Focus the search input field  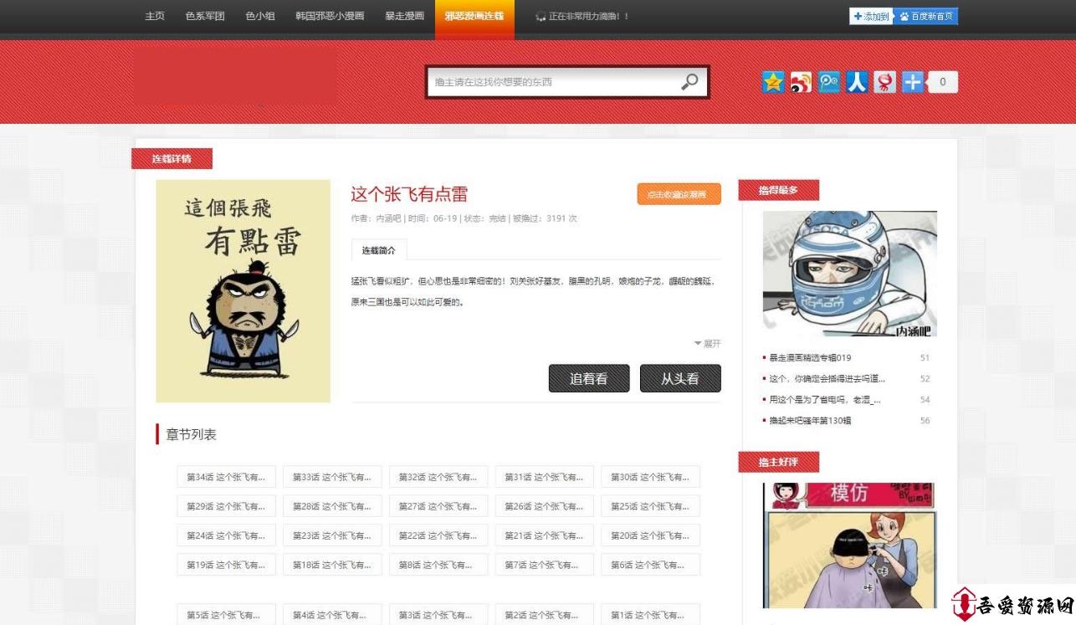point(552,82)
